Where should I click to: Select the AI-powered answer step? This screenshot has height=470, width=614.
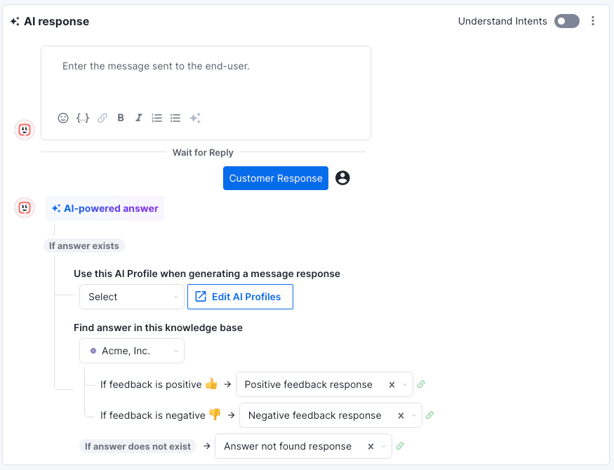(105, 208)
